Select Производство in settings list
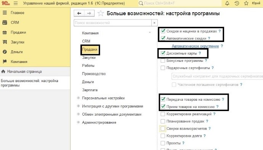The height and width of the screenshot is (150, 263). 94,74
